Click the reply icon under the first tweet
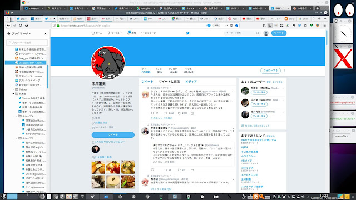 click(152, 113)
